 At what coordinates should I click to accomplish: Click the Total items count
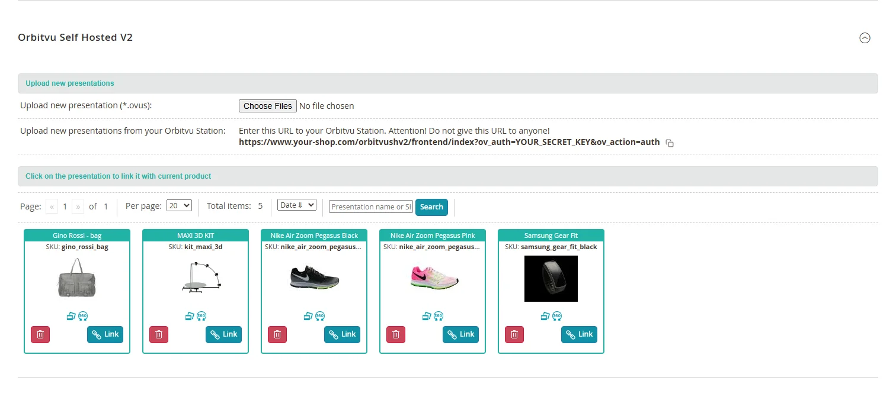click(x=260, y=206)
